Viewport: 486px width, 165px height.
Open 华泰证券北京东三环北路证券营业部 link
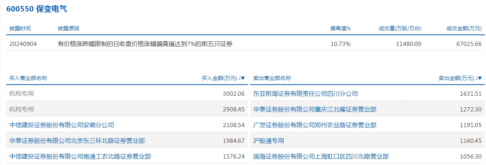pos(77,140)
